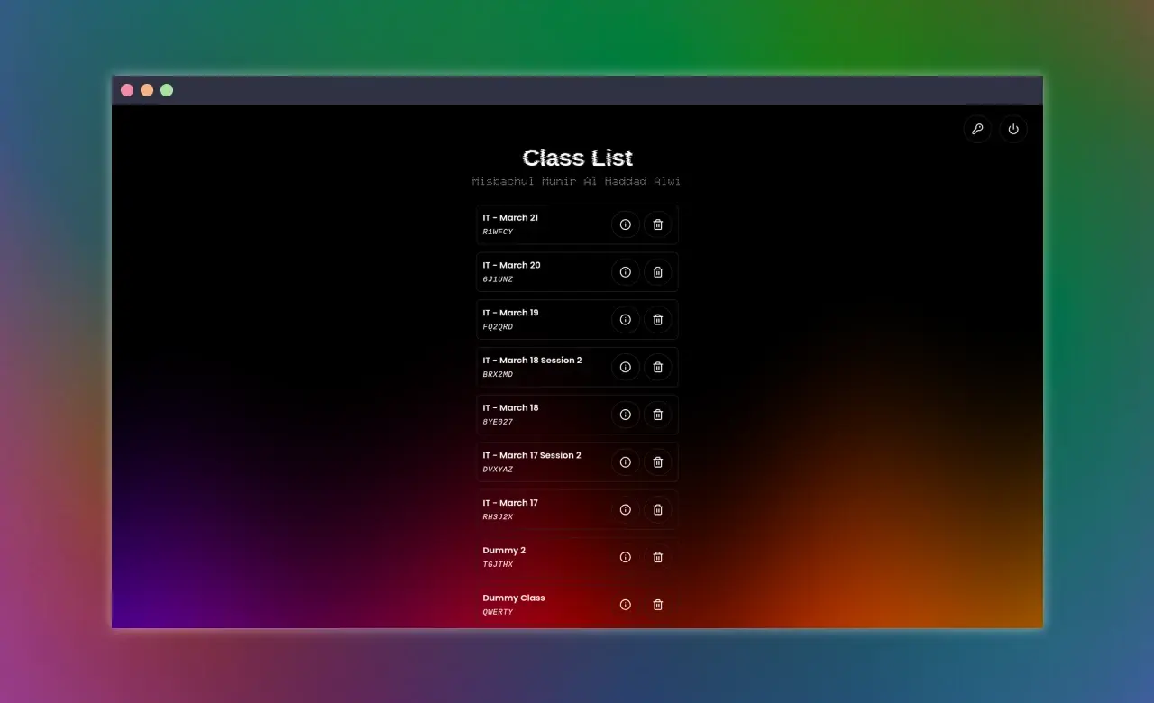View info for IT - March 19

click(x=626, y=319)
